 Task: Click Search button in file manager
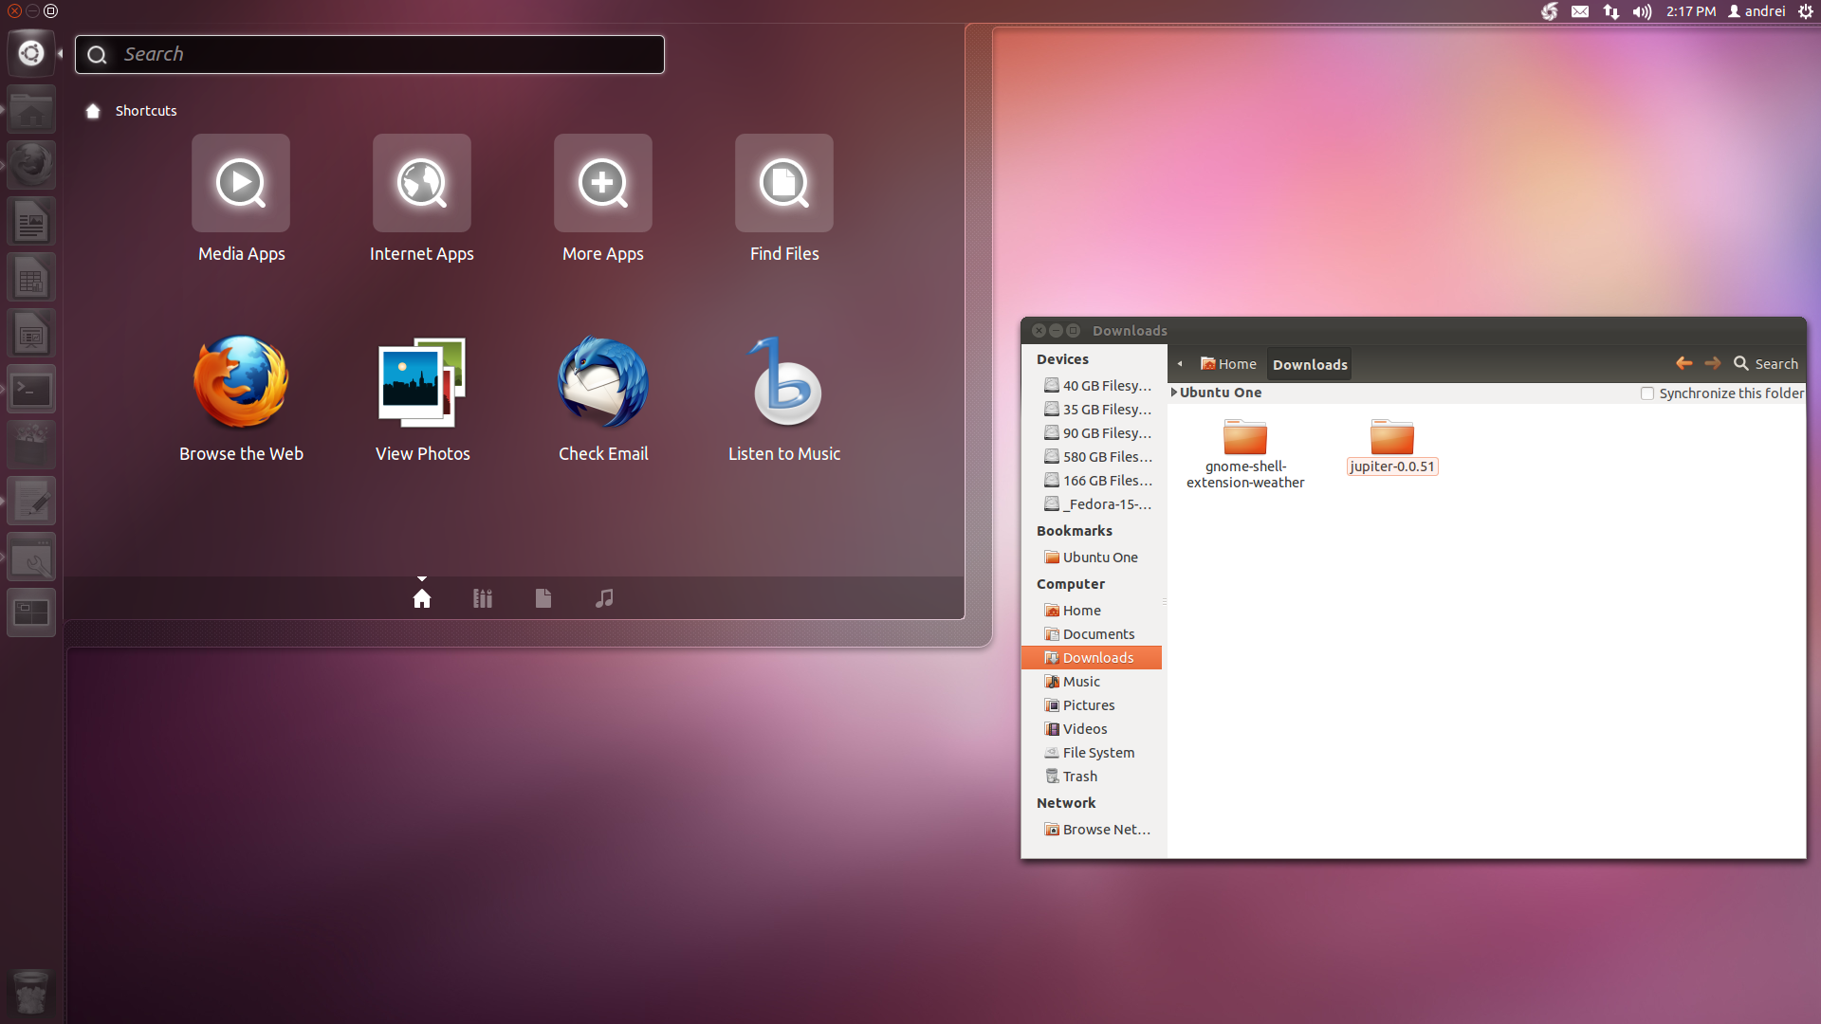pos(1766,364)
